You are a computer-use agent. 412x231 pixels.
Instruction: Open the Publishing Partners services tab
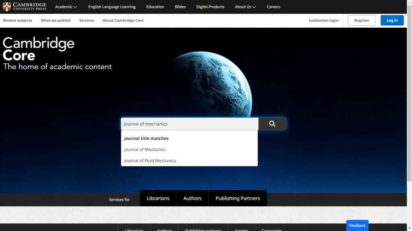(x=238, y=198)
